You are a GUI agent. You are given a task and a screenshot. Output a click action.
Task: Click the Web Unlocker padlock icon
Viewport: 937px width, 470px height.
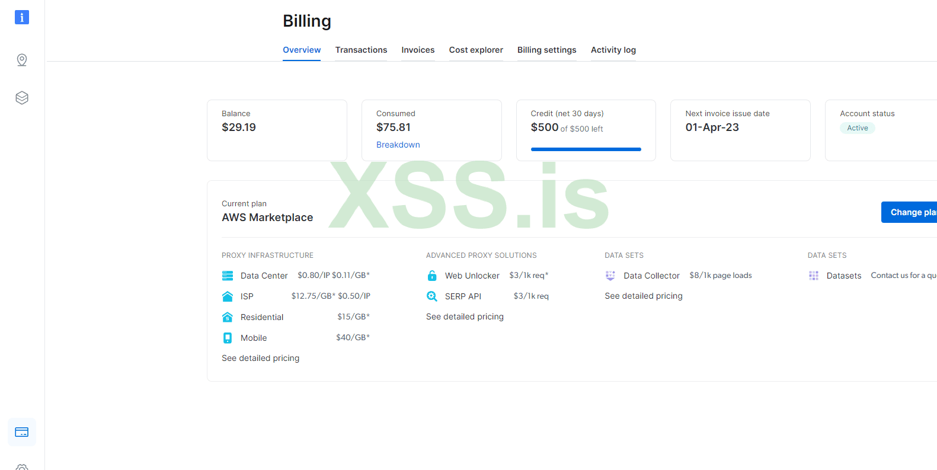(432, 276)
